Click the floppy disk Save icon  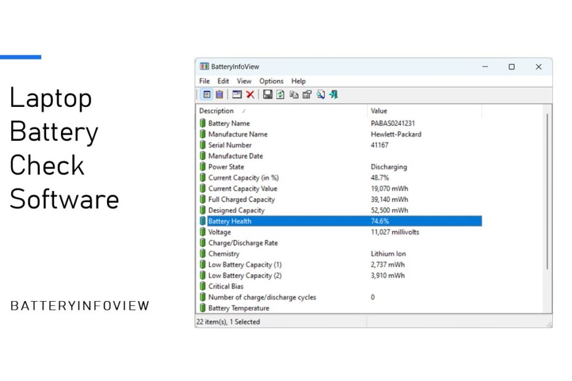pyautogui.click(x=268, y=95)
